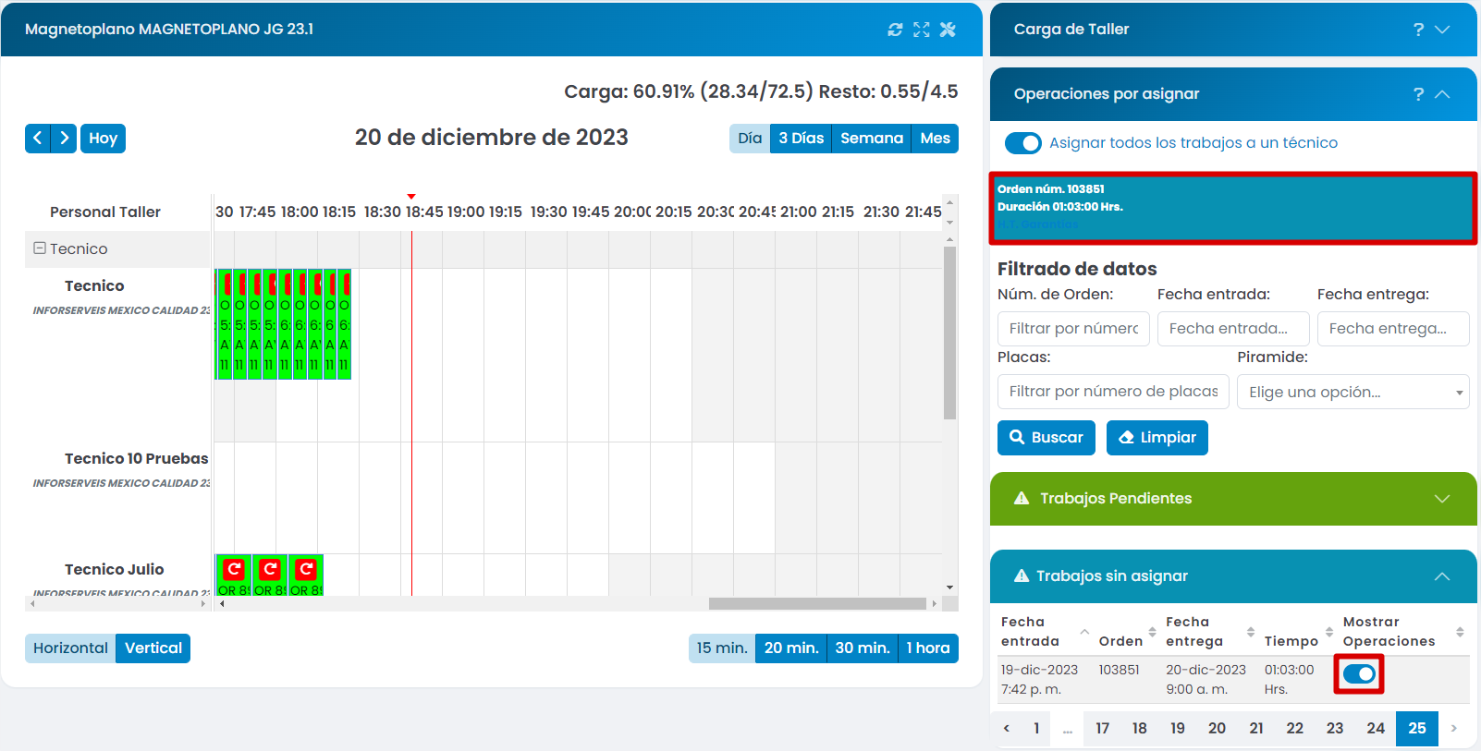Expand the Trabajos Pendientes section
1481x751 pixels.
[1442, 499]
